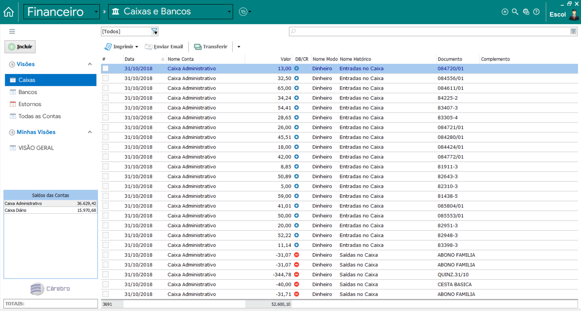Click the Escol user avatar icon
The width and height of the screenshot is (581, 311).
[574, 14]
